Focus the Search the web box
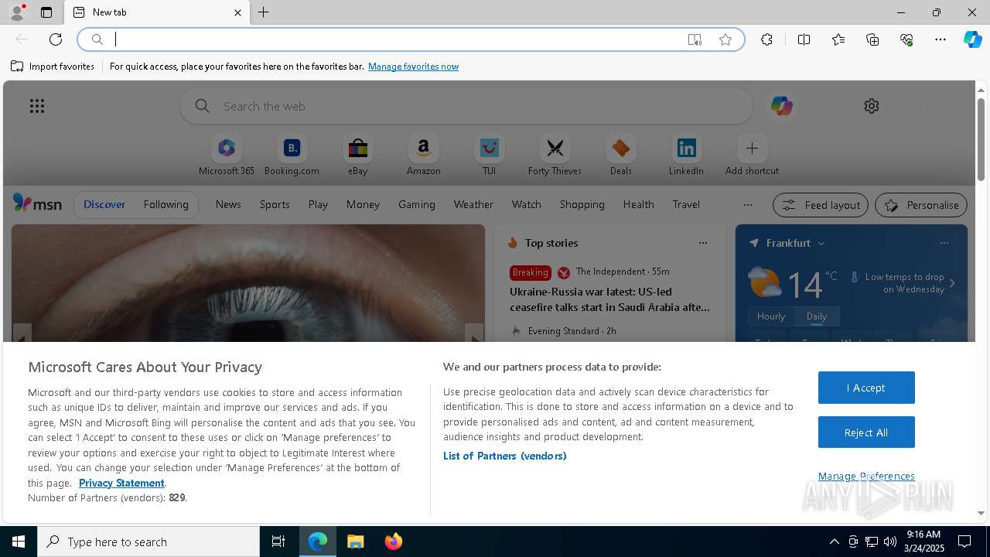 pos(466,106)
